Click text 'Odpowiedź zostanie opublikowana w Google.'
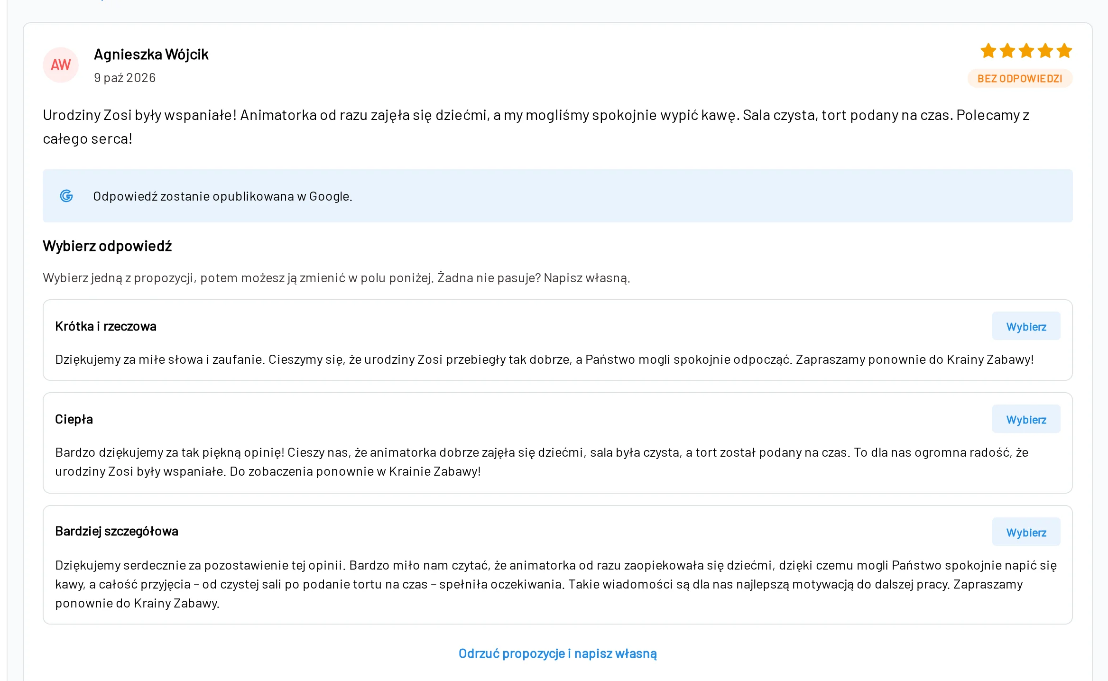This screenshot has height=681, width=1108. pos(222,196)
